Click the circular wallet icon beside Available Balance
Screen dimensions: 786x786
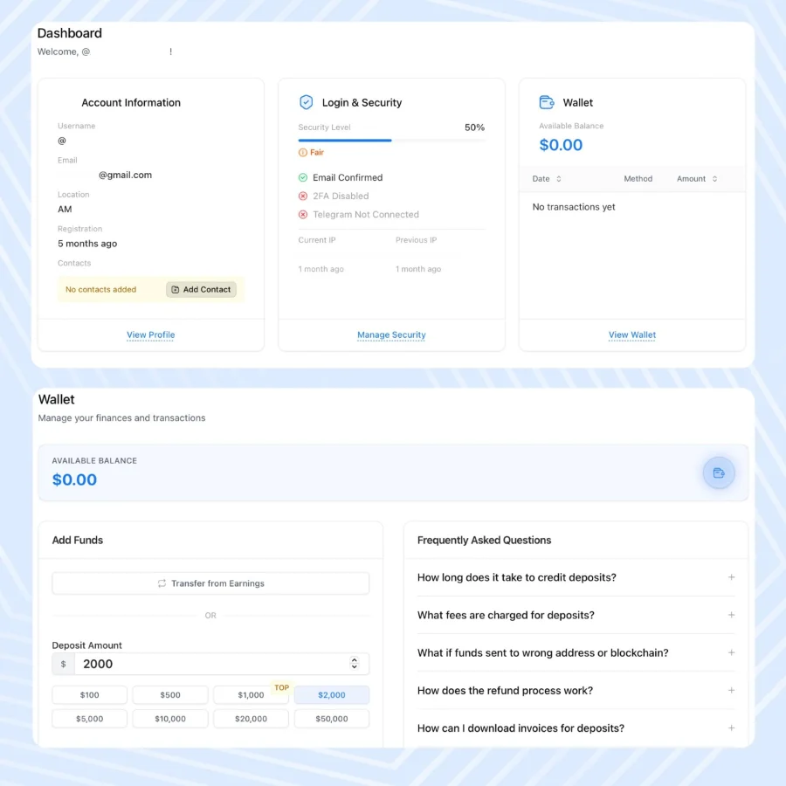click(719, 472)
